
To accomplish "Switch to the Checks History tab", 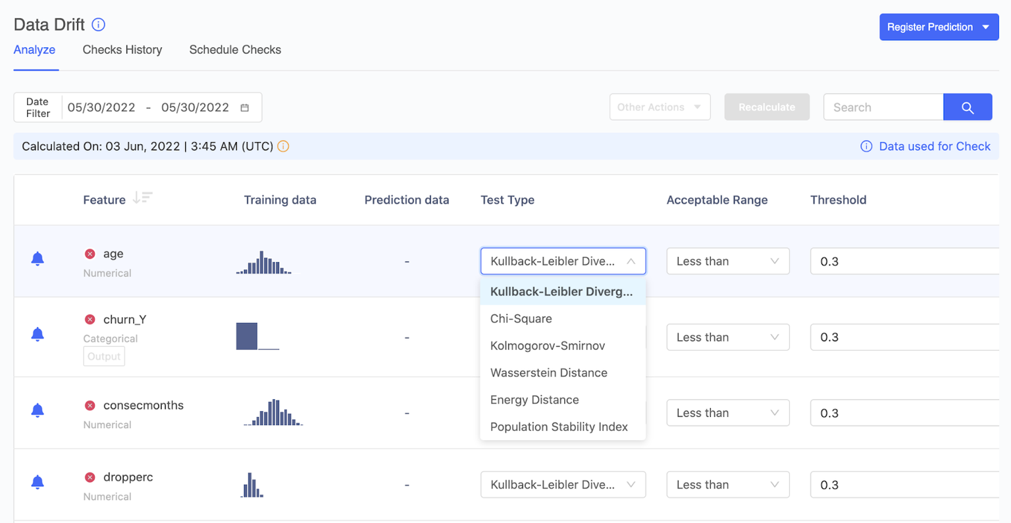I will [122, 49].
